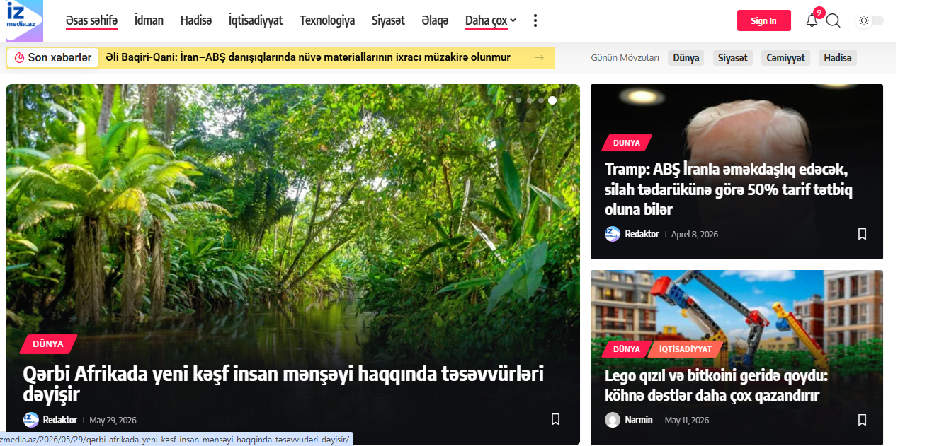Bookmark the Qərbi Afrikada article

pos(556,419)
